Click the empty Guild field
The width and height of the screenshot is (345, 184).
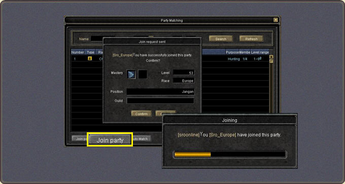tap(160, 101)
